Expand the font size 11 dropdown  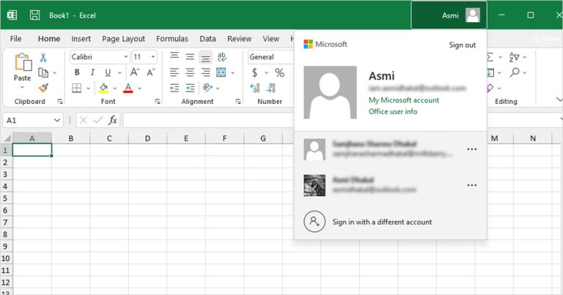coord(153,57)
